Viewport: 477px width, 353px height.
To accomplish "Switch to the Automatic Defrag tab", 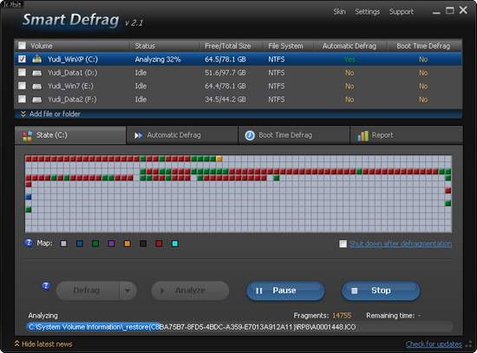I will (x=182, y=135).
